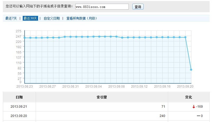212x122 pixels.
Task: Click the 变化 column header
Action: tap(189, 97)
